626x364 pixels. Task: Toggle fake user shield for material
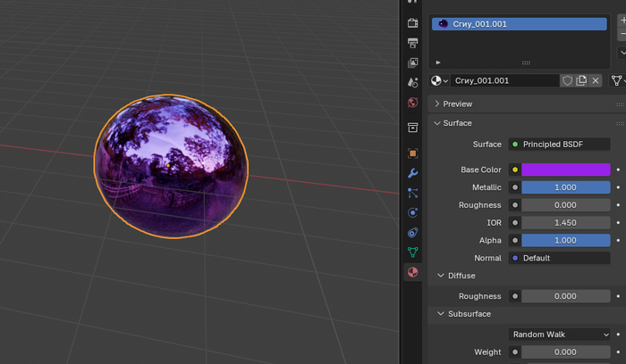coord(567,80)
